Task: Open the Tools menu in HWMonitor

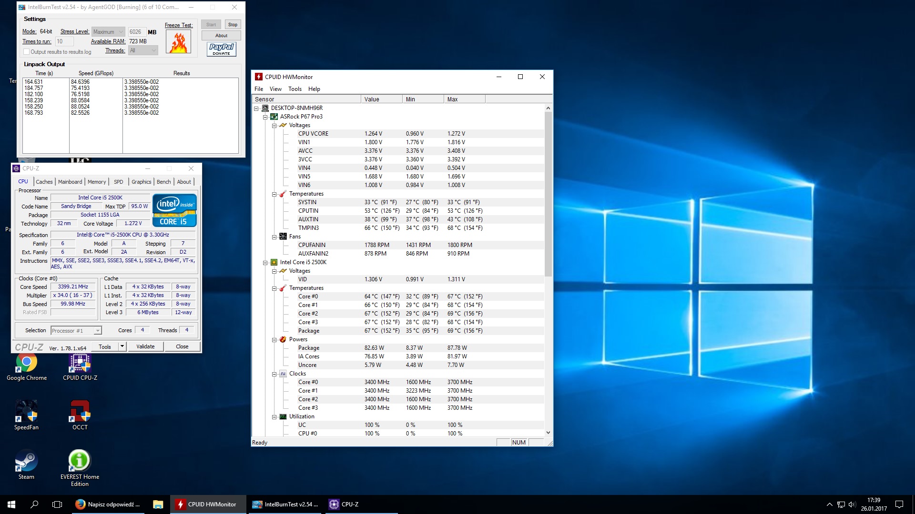Action: tap(295, 89)
